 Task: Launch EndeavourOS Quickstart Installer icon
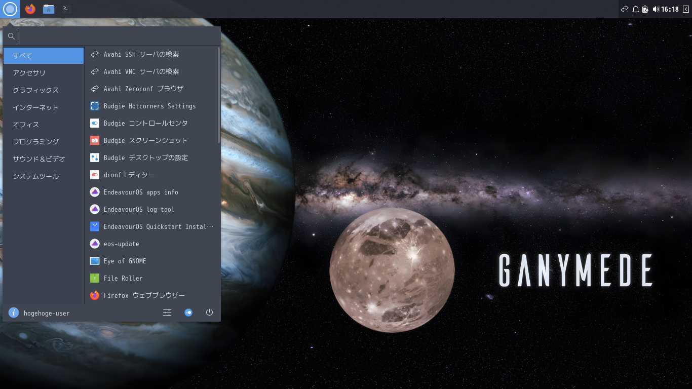coord(95,226)
